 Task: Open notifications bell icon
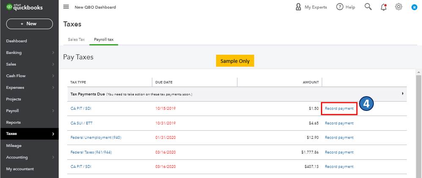[384, 7]
